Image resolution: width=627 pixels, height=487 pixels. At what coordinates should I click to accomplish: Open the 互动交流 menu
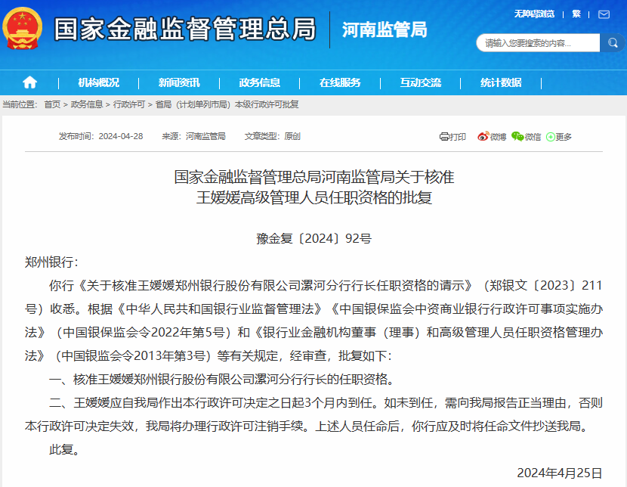pos(420,82)
